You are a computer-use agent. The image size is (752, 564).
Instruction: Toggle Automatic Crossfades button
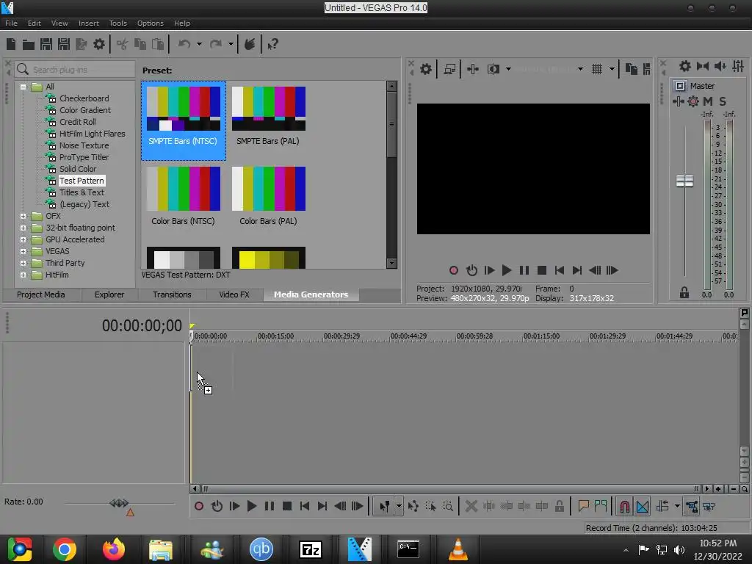click(x=642, y=507)
